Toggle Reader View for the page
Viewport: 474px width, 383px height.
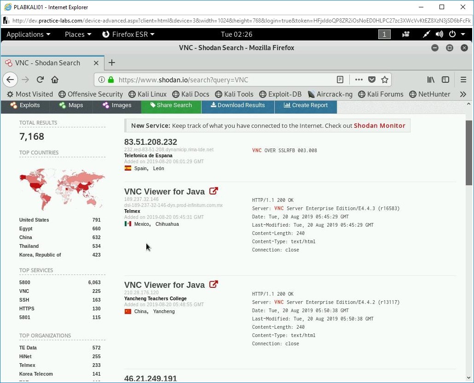[x=340, y=79]
